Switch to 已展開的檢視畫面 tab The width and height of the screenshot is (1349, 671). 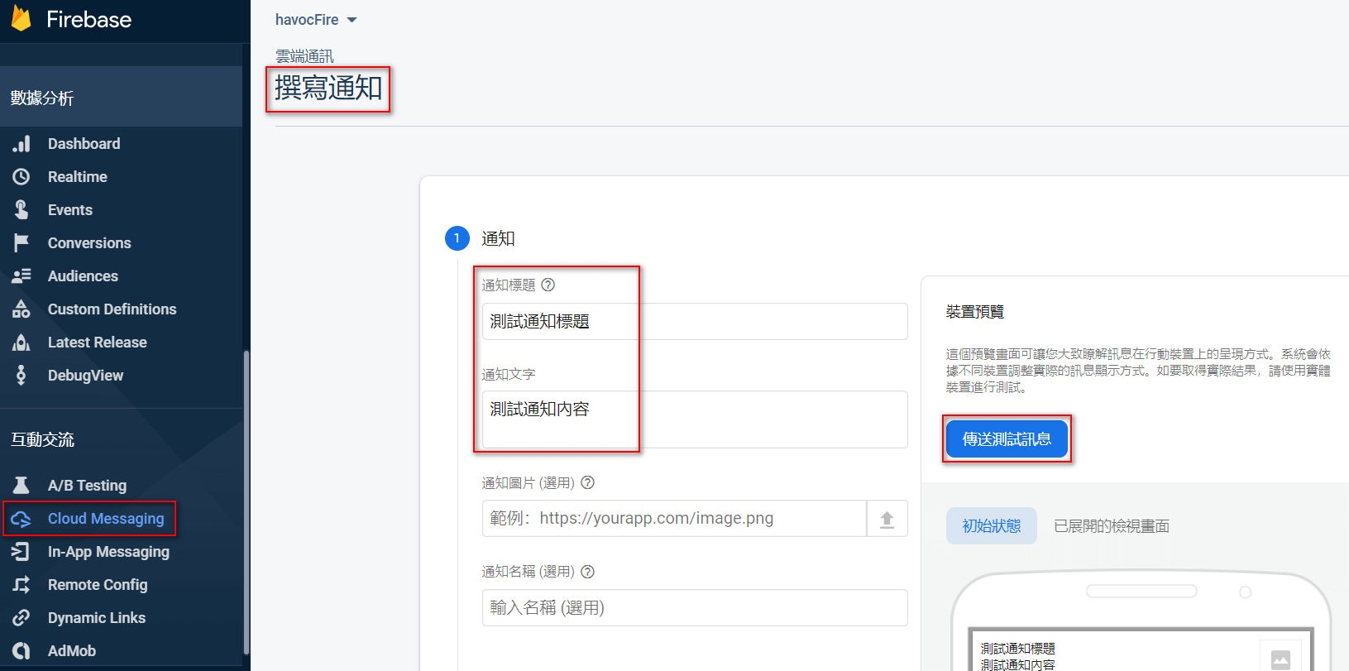(x=1112, y=526)
